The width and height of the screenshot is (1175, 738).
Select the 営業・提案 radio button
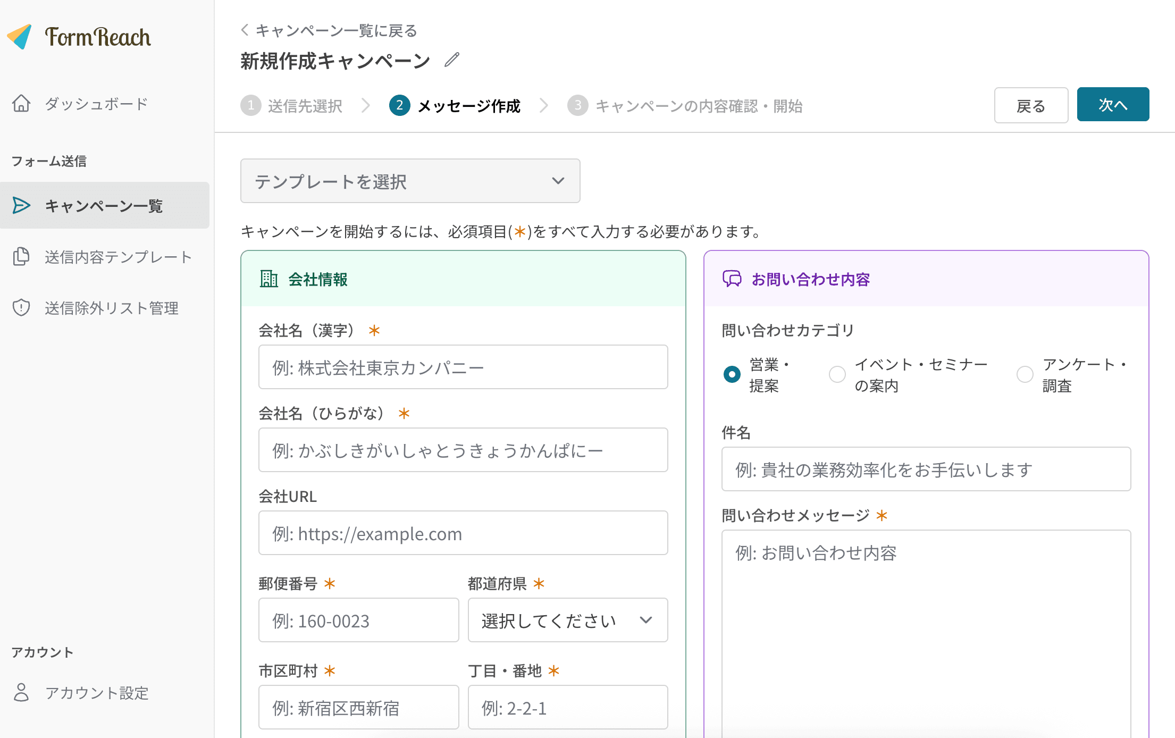coord(731,374)
